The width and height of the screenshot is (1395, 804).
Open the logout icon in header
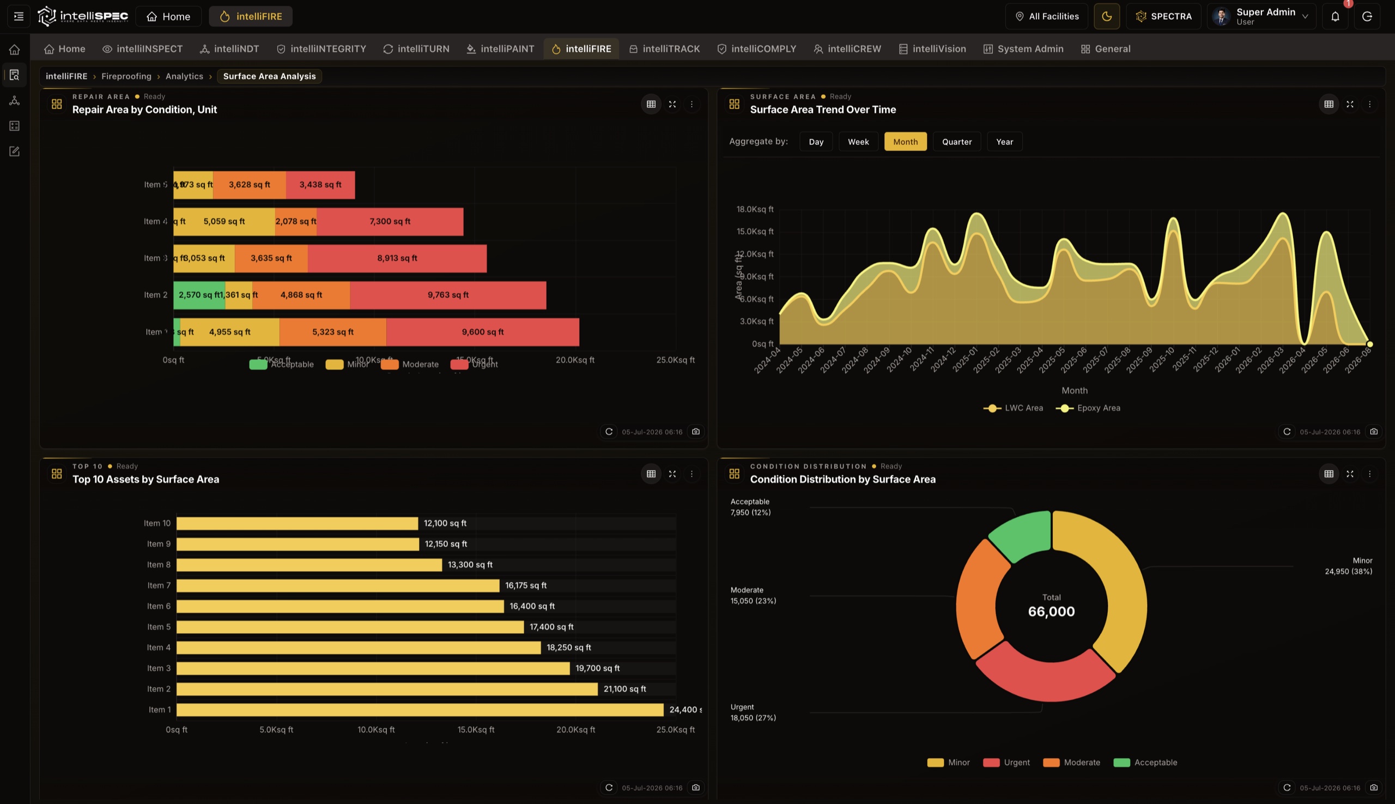[x=1367, y=16]
